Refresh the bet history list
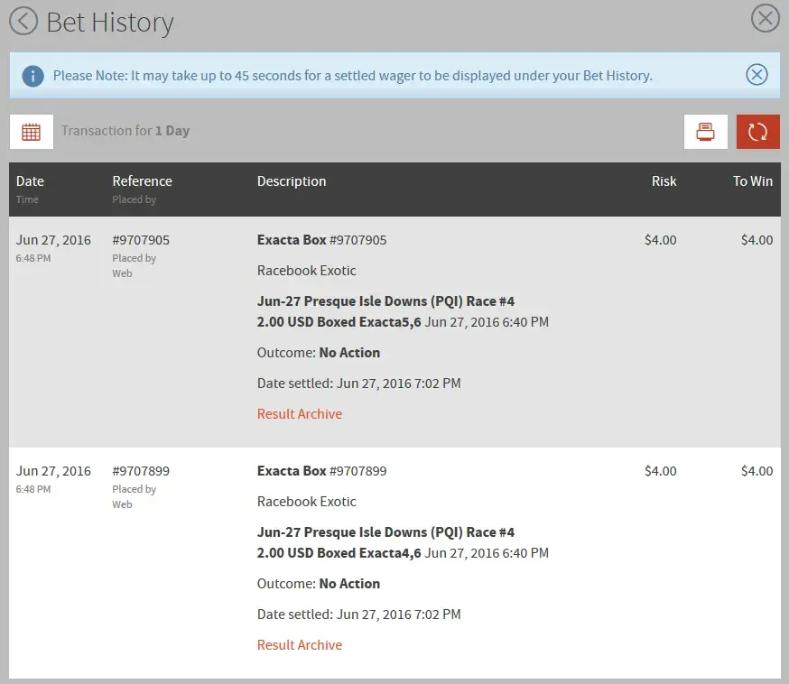789x684 pixels. [757, 132]
